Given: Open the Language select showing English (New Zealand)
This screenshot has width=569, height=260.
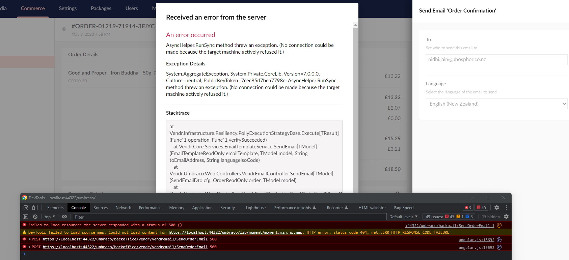Looking at the screenshot, I should [496, 104].
